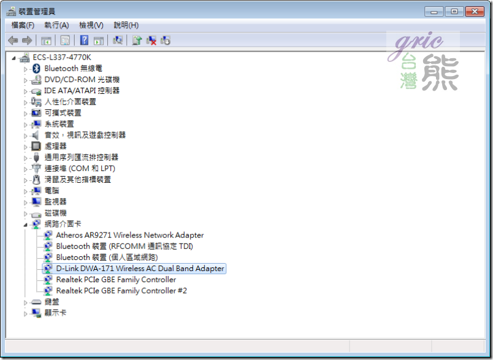Select D-Link DWA-171 Wireless AC Dual Band Adapter
Image resolution: width=493 pixels, height=360 pixels.
140,269
